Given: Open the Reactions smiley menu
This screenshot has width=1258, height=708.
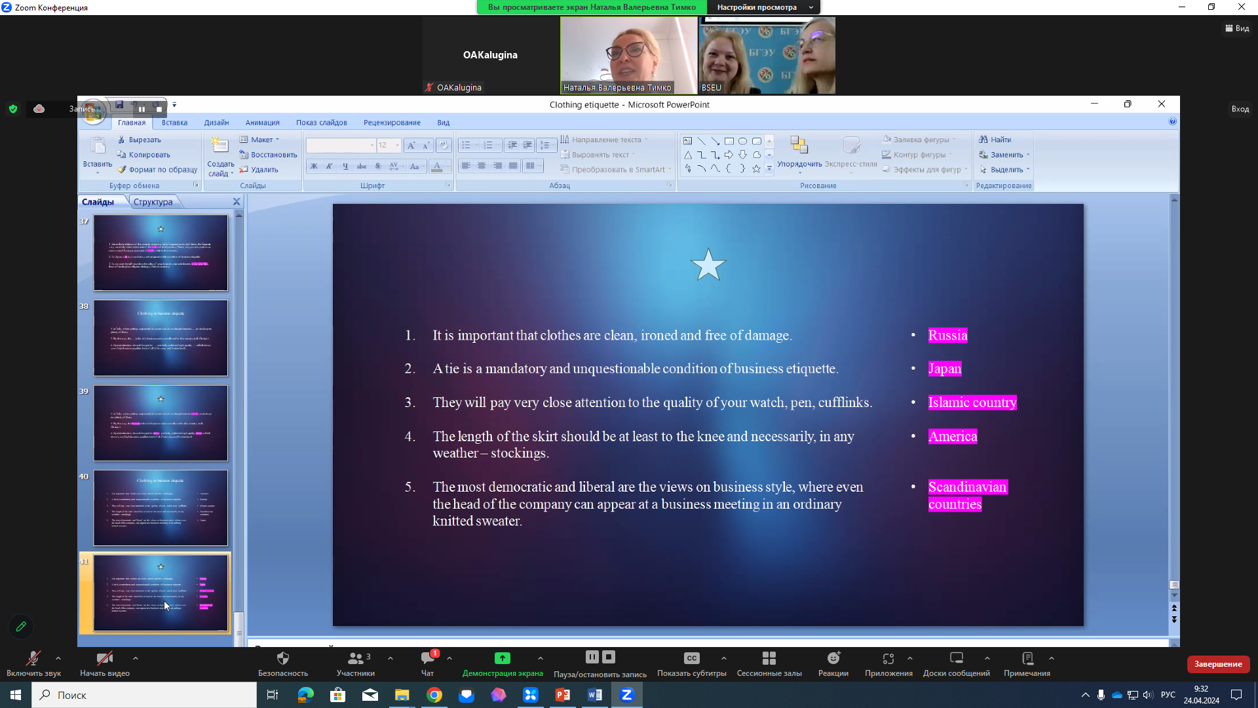Looking at the screenshot, I should pos(833,658).
